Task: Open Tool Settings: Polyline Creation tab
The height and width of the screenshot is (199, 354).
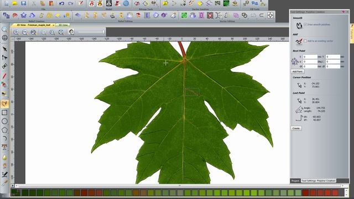Action: click(319, 181)
